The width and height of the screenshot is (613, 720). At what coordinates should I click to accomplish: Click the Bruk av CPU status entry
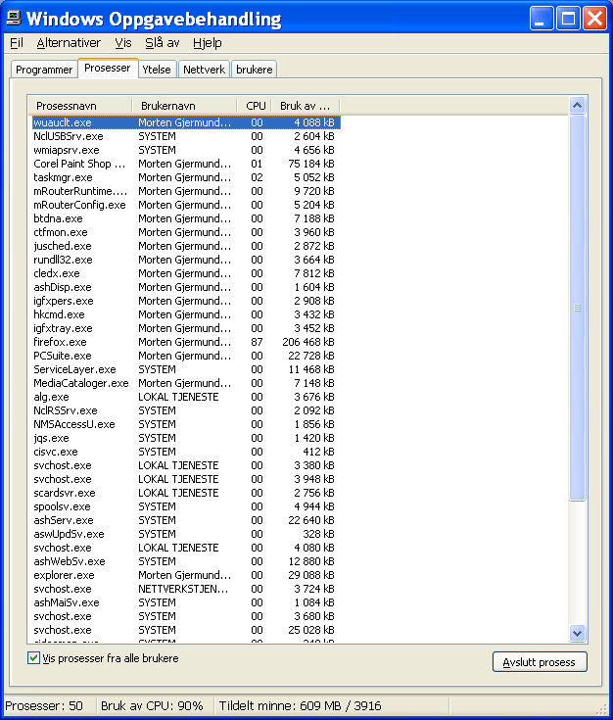[x=152, y=705]
